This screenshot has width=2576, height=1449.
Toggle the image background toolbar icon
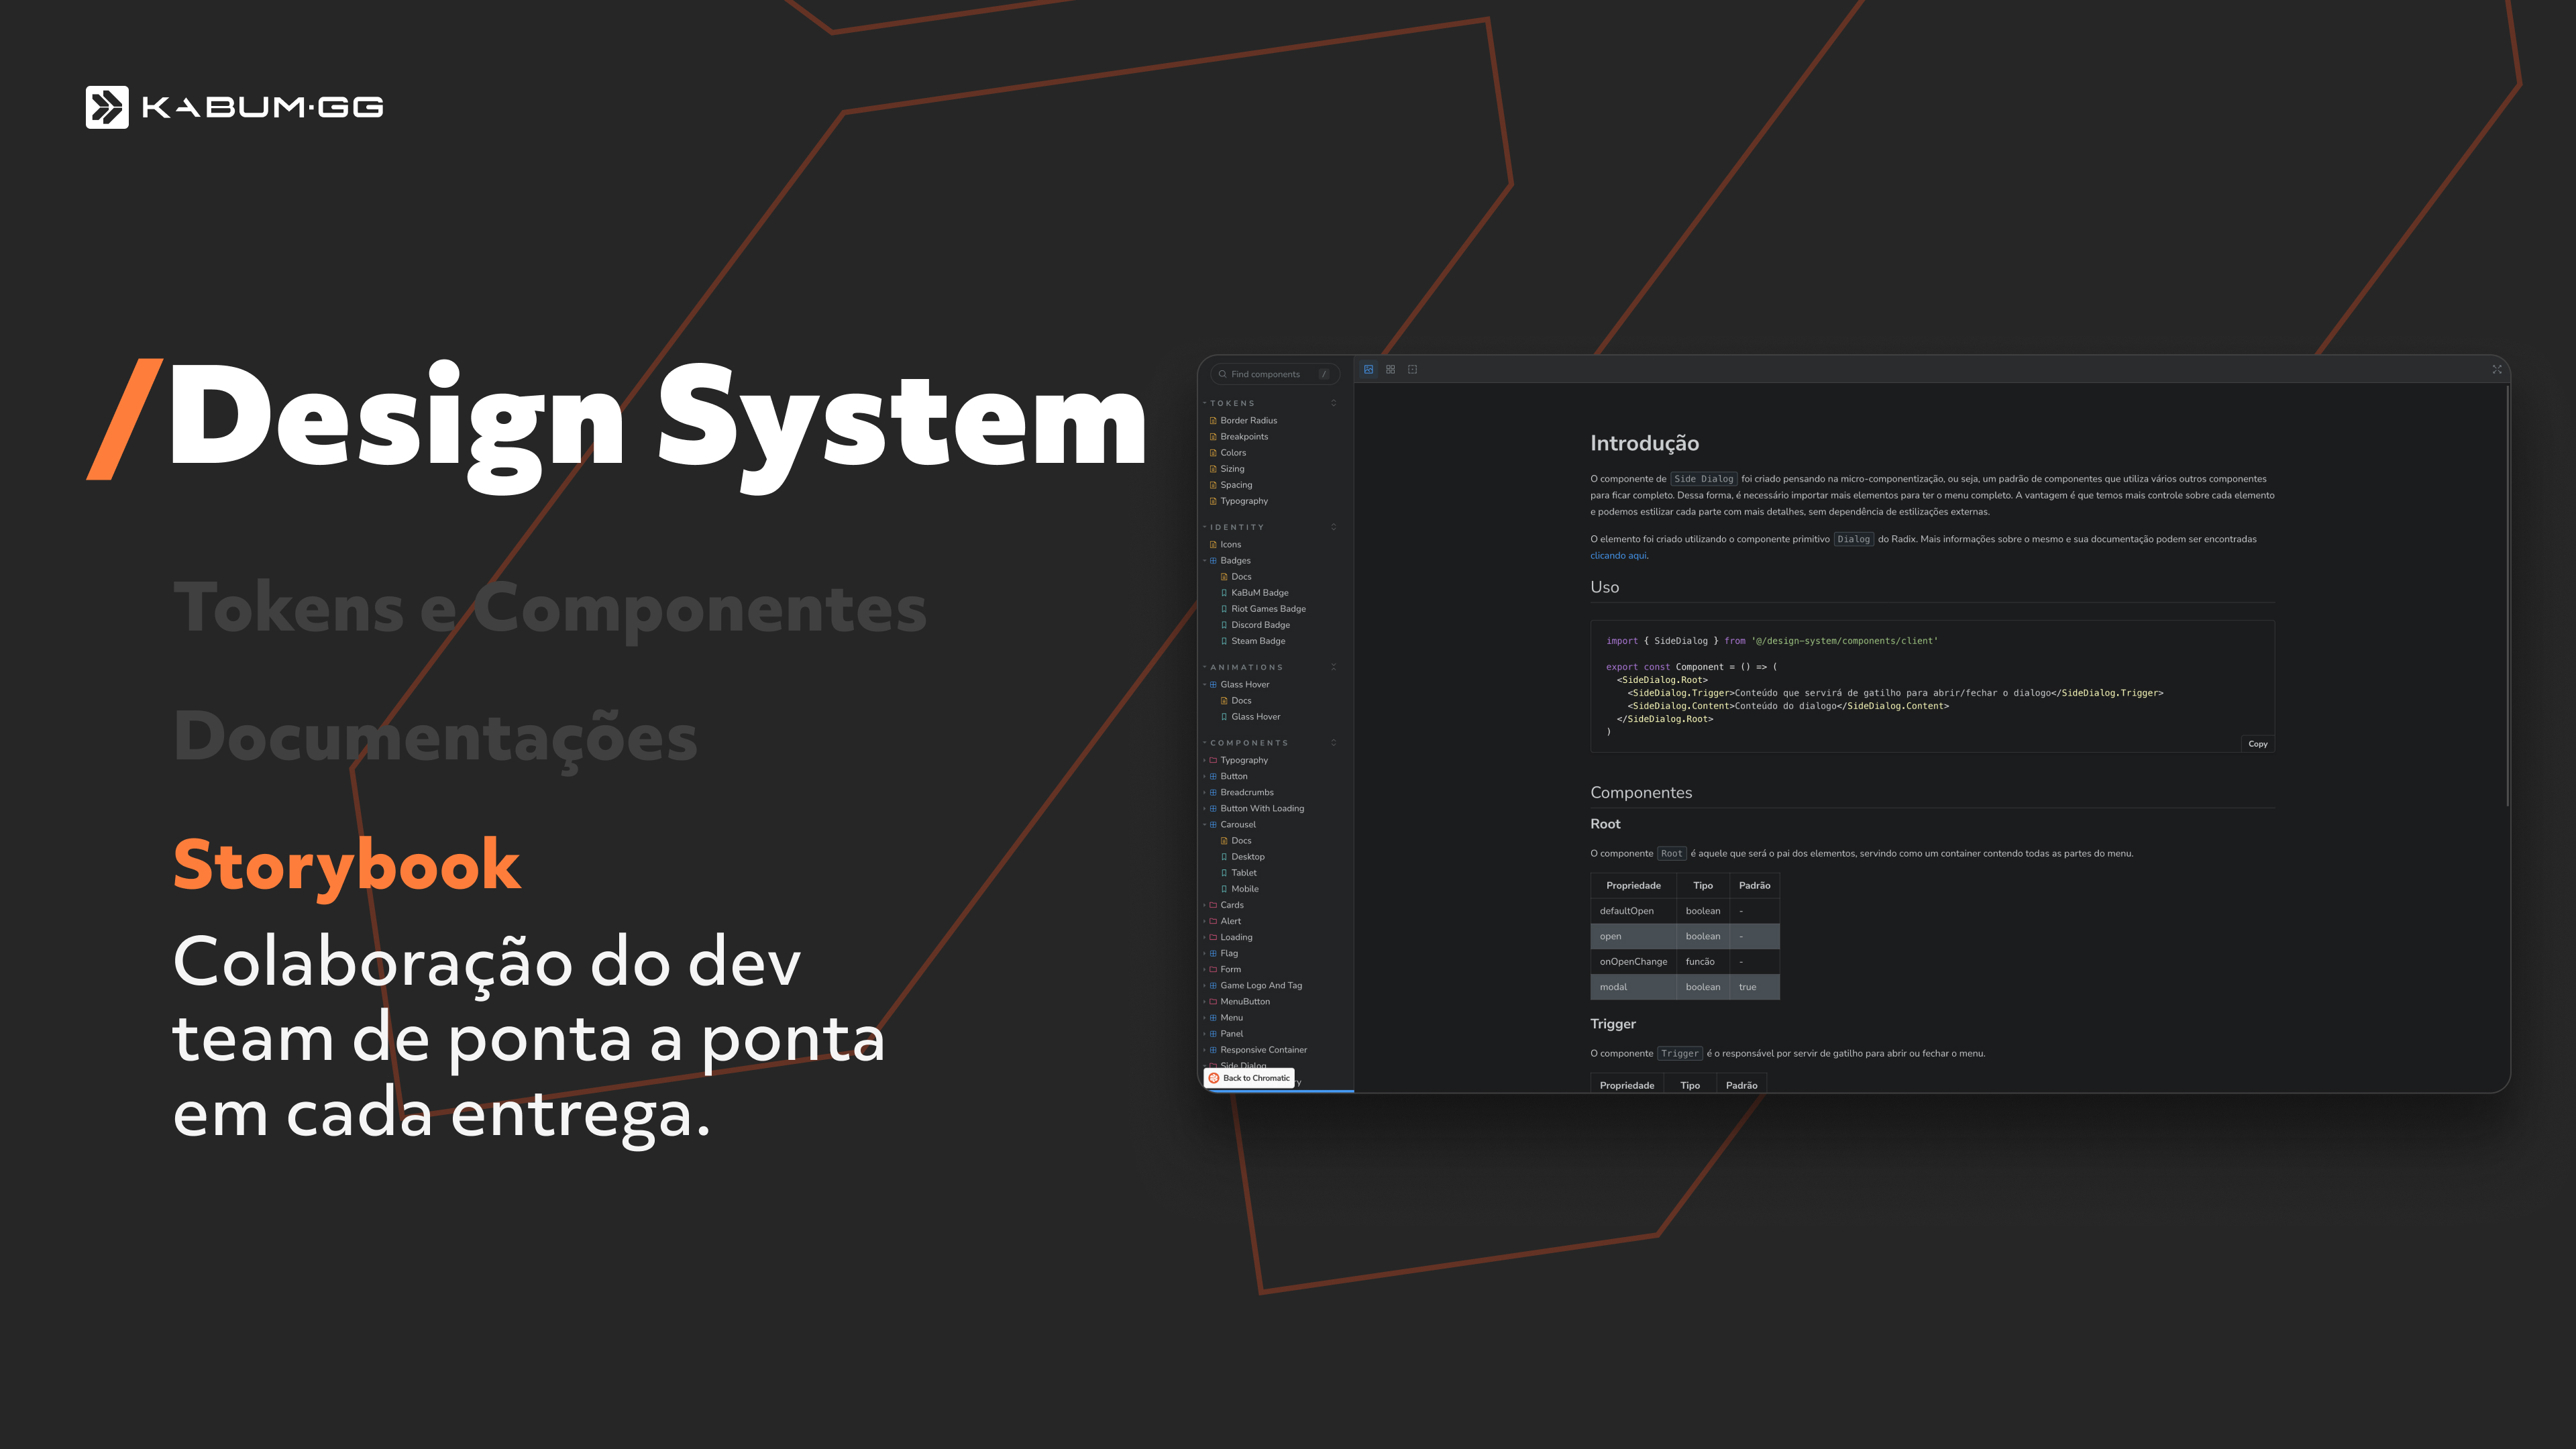click(1368, 369)
